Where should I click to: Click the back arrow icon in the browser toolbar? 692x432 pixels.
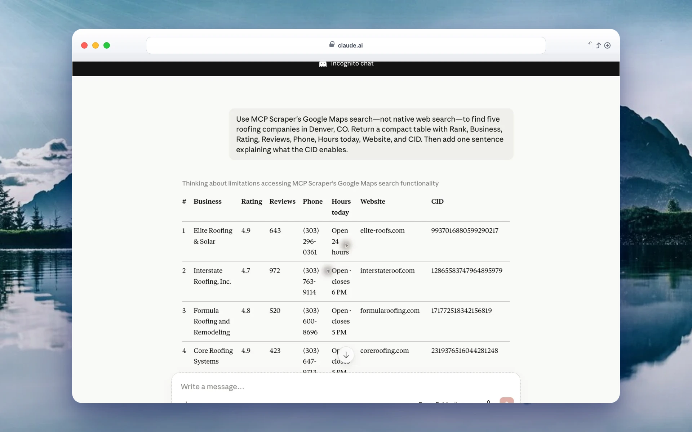point(590,45)
